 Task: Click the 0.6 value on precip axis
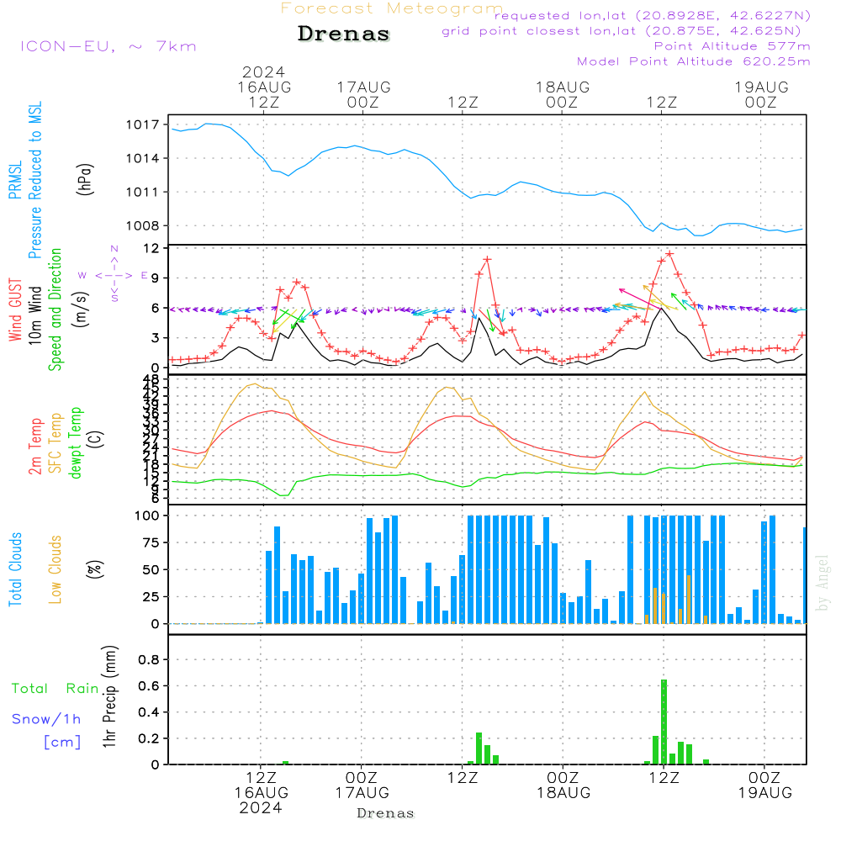pos(149,686)
